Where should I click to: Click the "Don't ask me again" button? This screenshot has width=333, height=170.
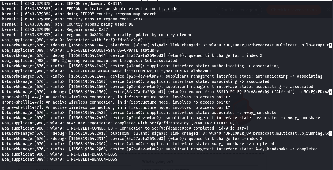pos(239,10)
